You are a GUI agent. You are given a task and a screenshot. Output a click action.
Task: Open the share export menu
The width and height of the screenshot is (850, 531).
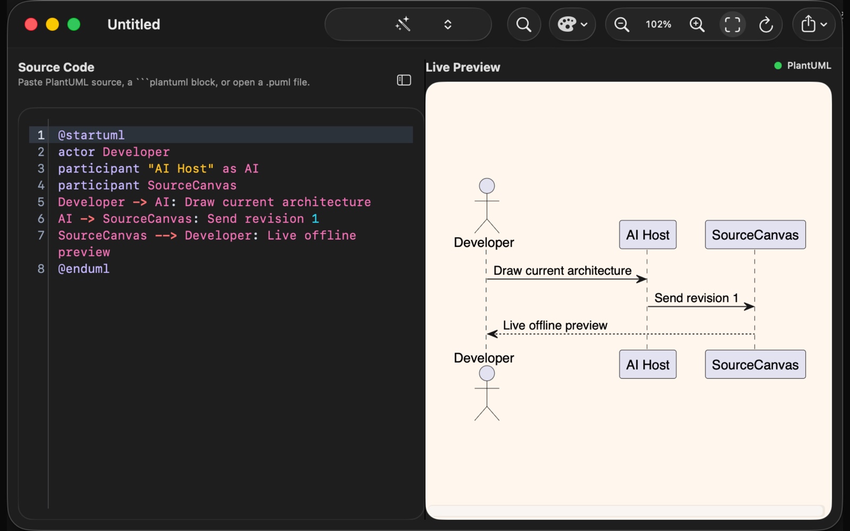813,24
